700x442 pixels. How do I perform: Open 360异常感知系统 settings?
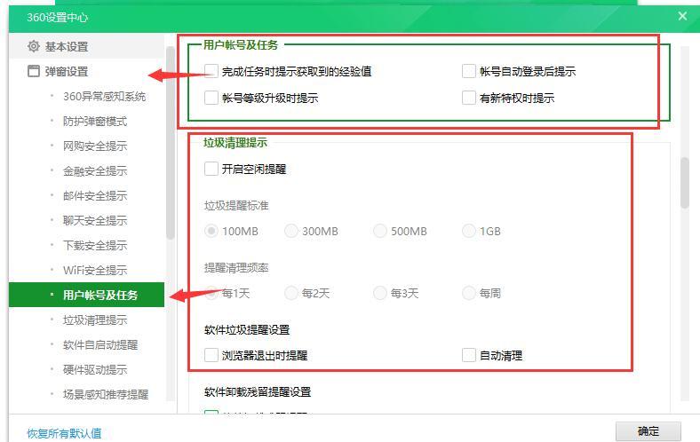104,97
